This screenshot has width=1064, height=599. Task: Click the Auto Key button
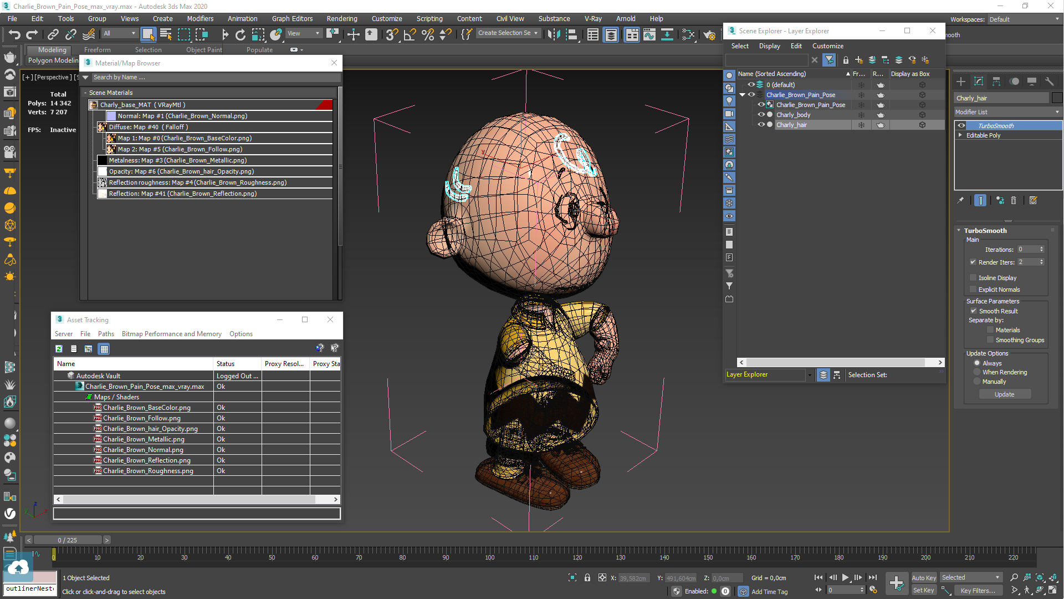pyautogui.click(x=924, y=578)
